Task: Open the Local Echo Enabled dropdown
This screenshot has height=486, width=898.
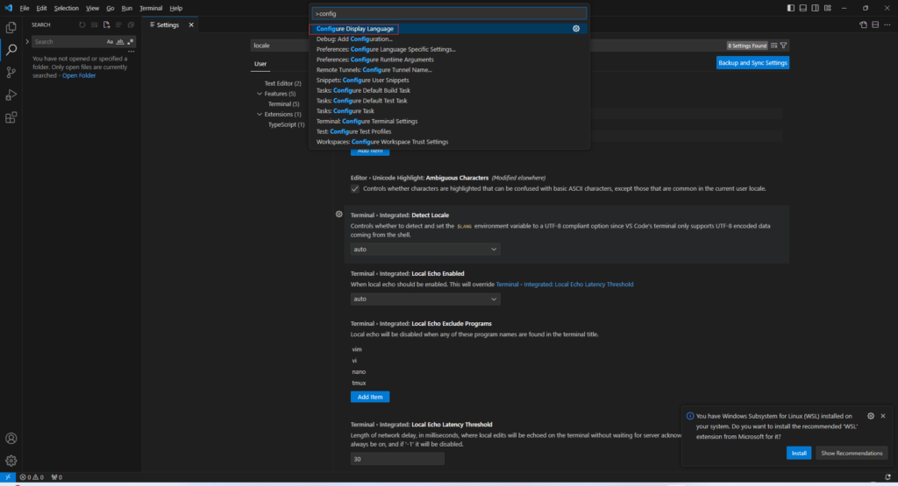Action: (x=425, y=299)
